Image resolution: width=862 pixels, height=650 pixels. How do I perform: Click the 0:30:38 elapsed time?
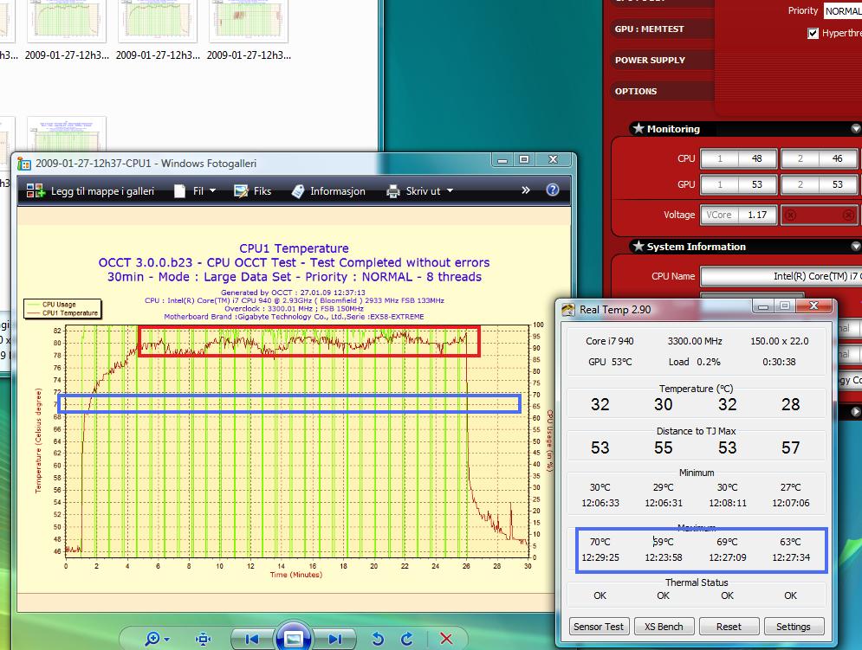point(779,362)
